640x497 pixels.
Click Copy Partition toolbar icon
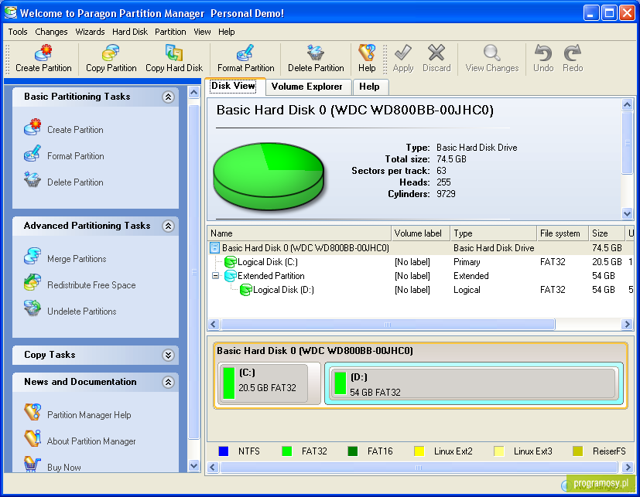click(x=111, y=53)
